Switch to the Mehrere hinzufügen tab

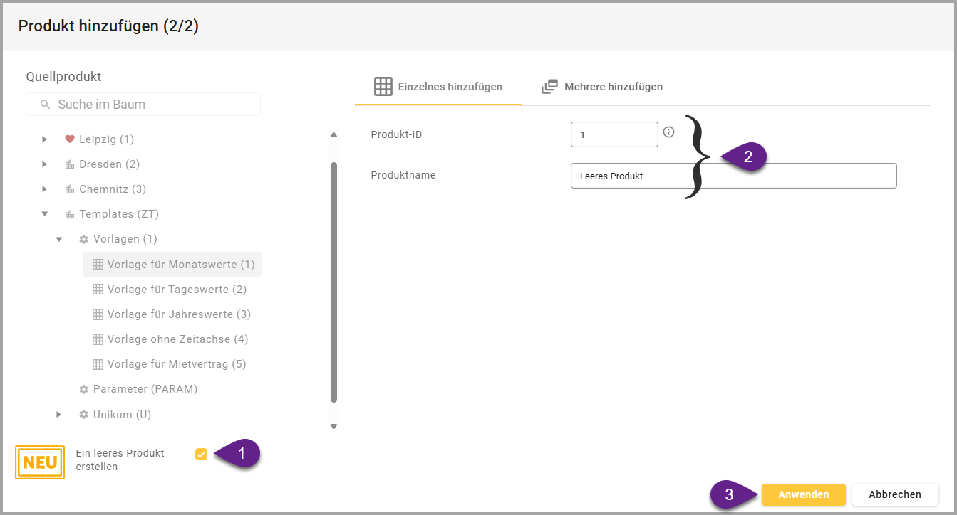602,87
